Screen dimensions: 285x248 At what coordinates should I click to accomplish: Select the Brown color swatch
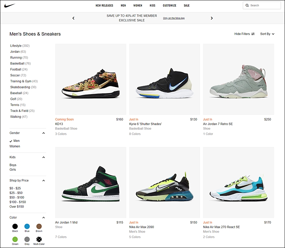coord(39,226)
